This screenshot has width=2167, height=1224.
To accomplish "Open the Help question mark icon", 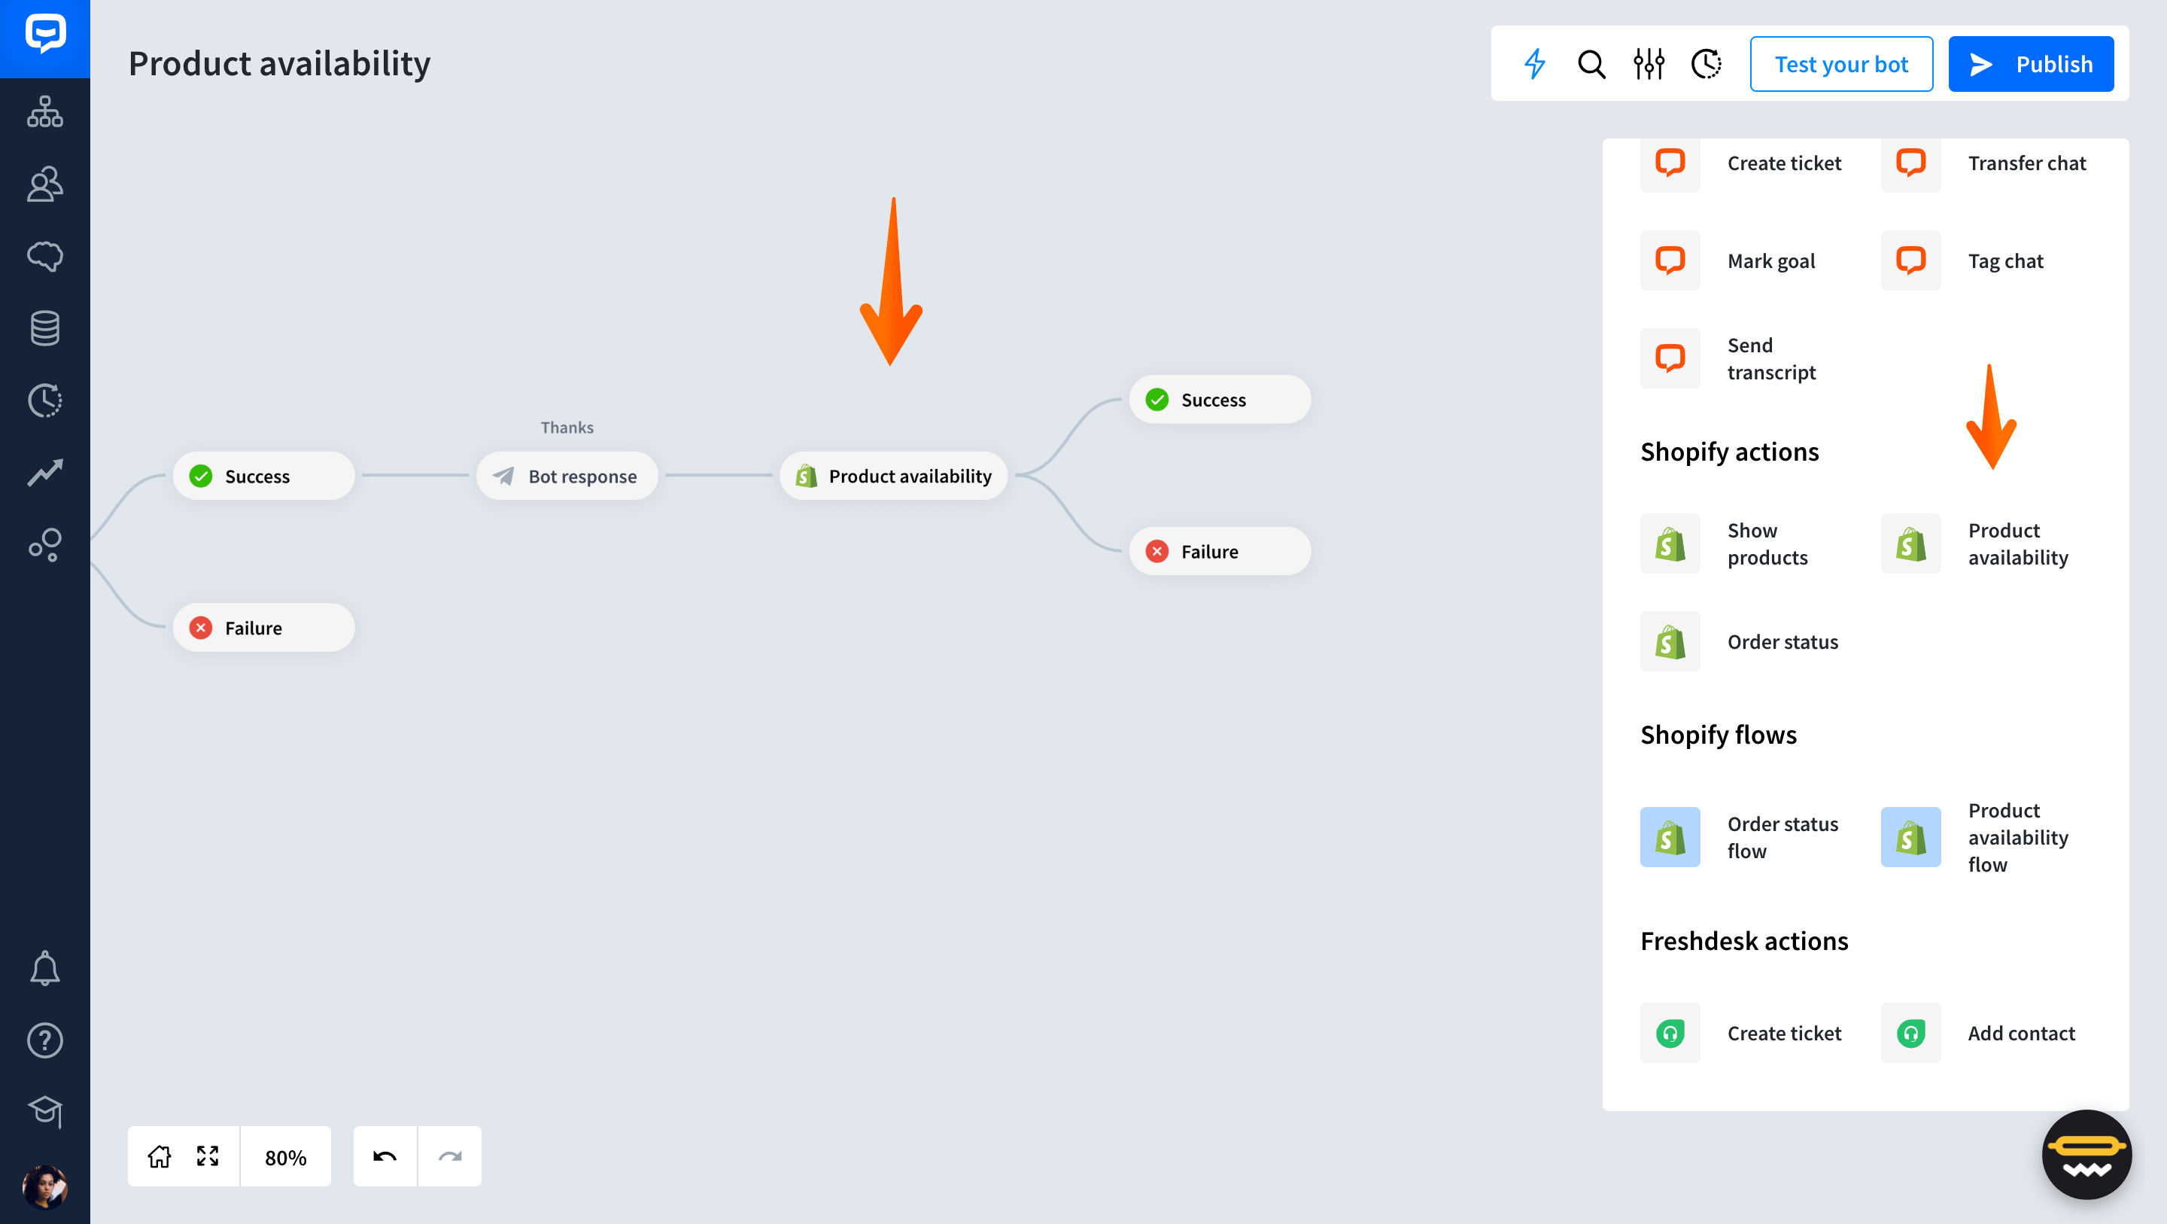I will (x=44, y=1040).
